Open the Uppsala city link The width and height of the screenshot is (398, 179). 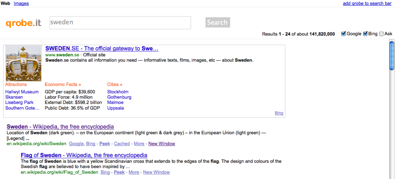(x=116, y=108)
